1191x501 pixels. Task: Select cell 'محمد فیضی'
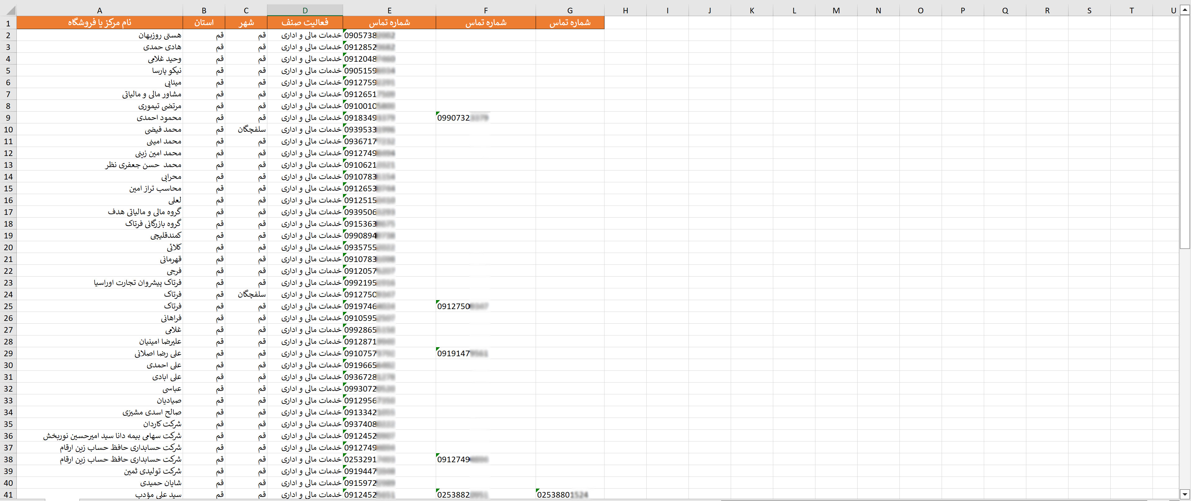click(99, 129)
